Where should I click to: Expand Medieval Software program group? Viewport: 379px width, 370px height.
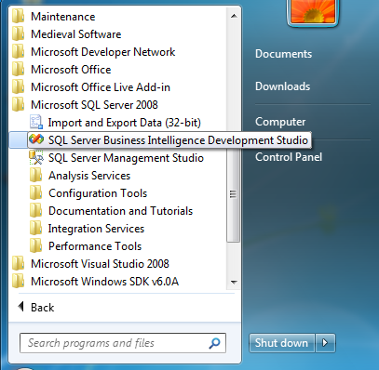[76, 34]
